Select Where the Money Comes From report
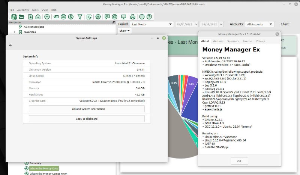Image resolution: width=300 pixels, height=175 pixels. pos(48,174)
